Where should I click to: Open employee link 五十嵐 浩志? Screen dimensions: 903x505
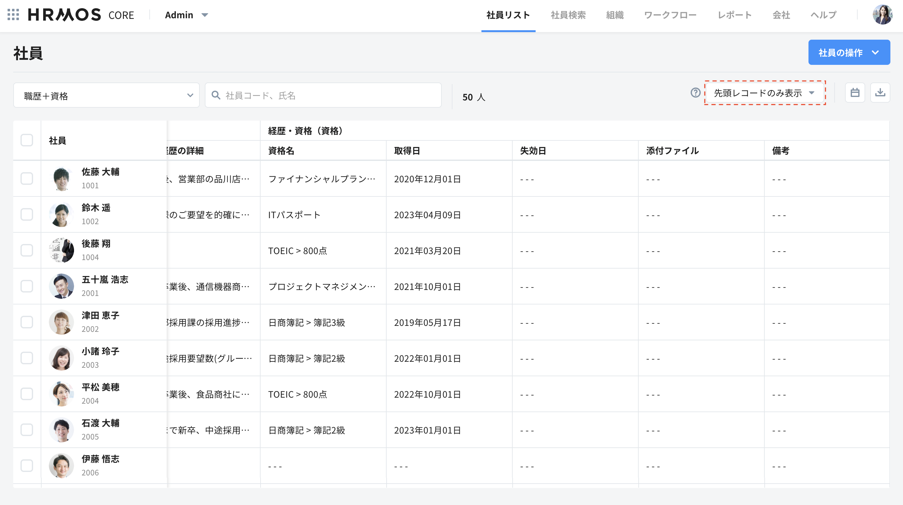click(x=105, y=279)
